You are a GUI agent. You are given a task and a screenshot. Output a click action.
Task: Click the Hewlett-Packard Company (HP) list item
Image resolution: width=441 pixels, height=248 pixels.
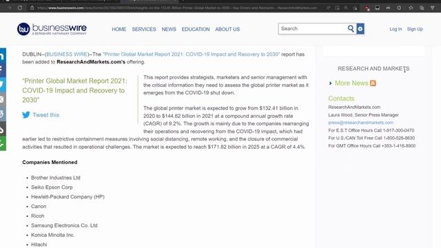tap(68, 197)
